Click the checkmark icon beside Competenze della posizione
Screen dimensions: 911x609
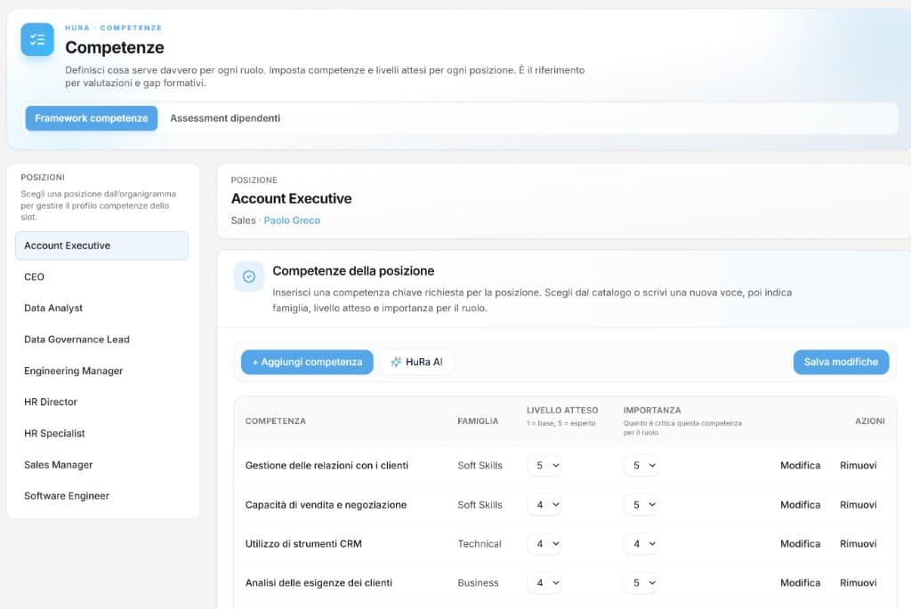pyautogui.click(x=249, y=276)
